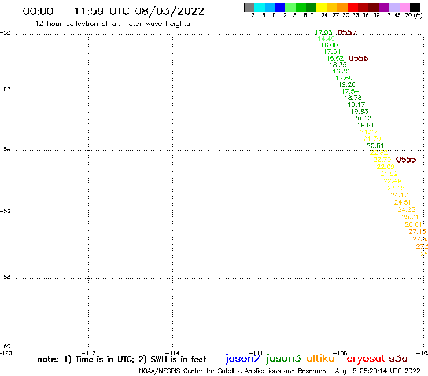The height and width of the screenshot is (376, 428).
Task: Click the -108 longitude axis label
Action: point(340,353)
